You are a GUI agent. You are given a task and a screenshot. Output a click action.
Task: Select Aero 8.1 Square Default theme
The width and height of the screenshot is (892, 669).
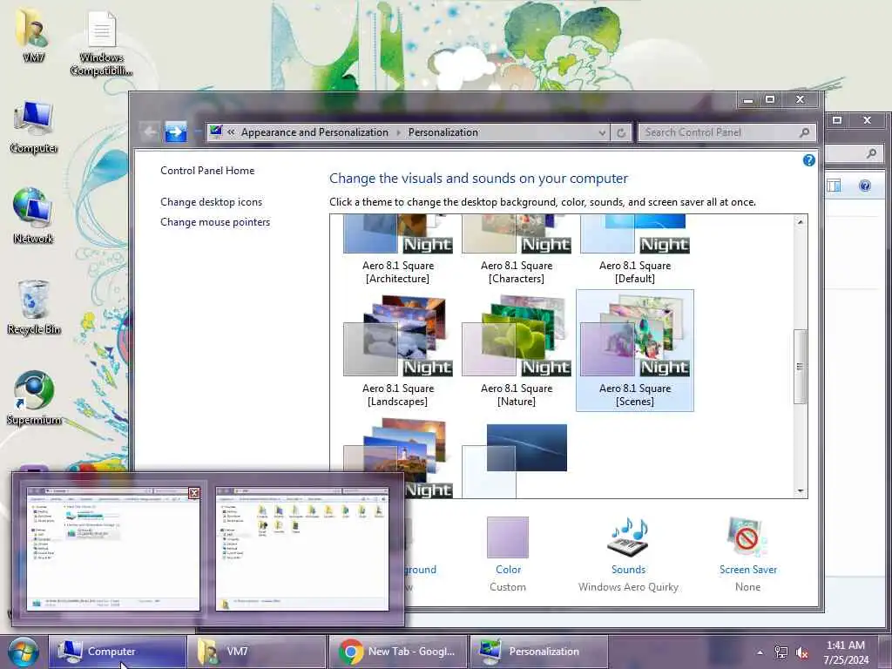635,250
